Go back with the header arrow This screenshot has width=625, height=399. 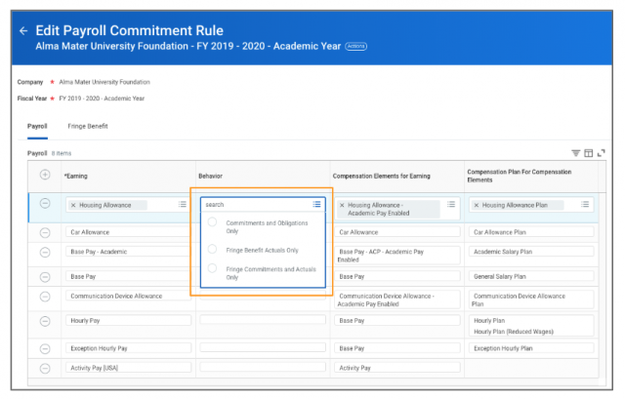coord(23,30)
